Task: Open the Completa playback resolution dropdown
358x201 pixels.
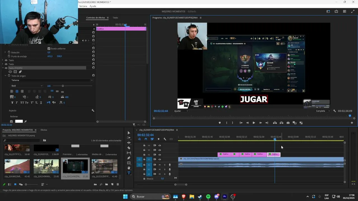Action: tap(322, 111)
